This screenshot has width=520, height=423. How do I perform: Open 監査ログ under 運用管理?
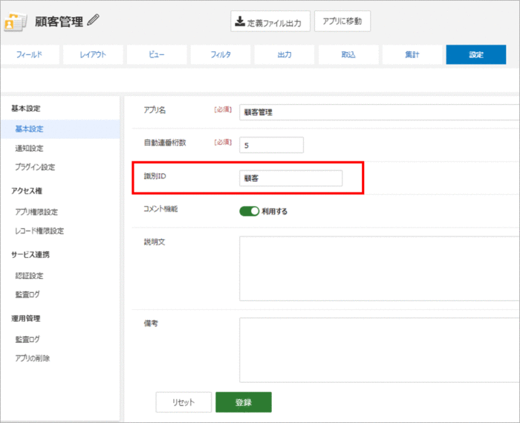27,339
